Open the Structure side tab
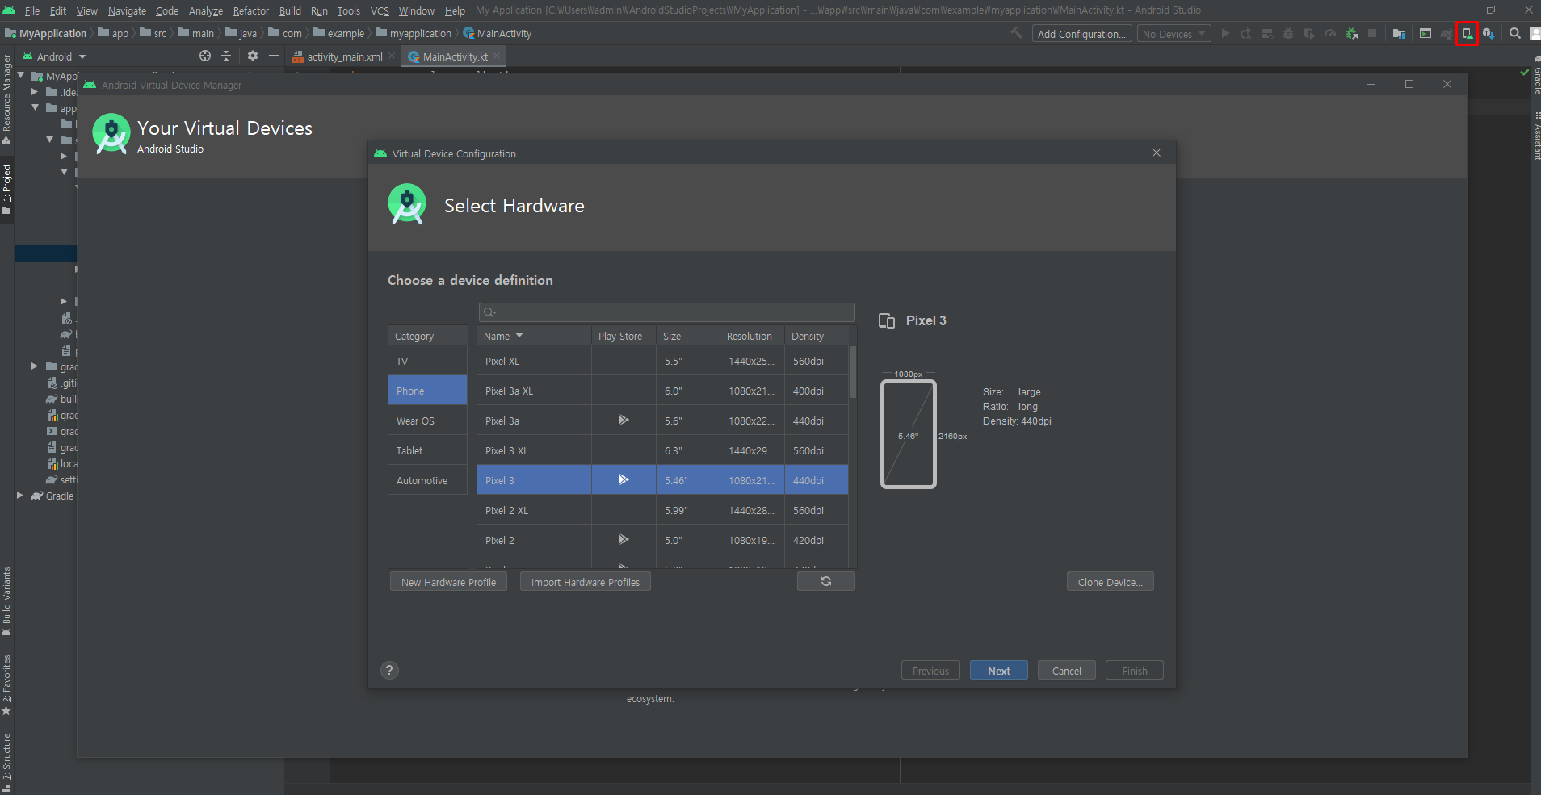The height and width of the screenshot is (795, 1541). [6, 761]
